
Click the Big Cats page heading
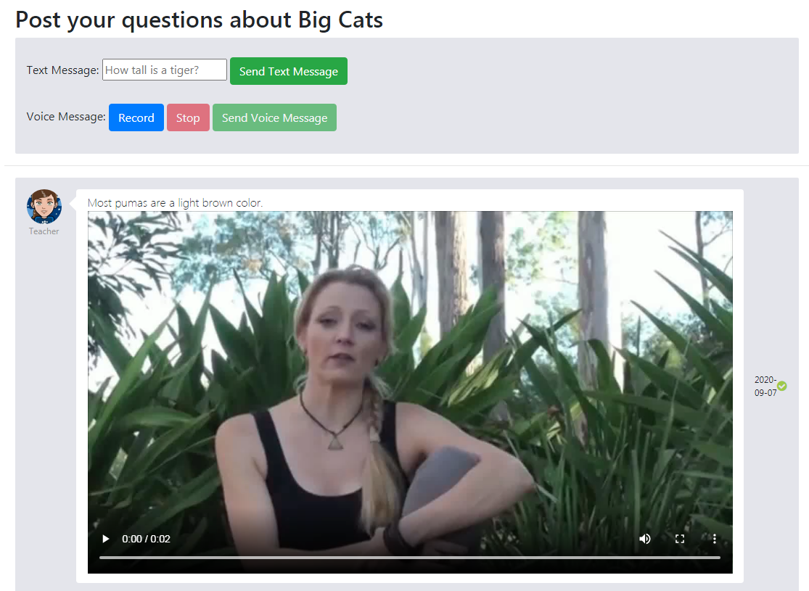tap(199, 20)
